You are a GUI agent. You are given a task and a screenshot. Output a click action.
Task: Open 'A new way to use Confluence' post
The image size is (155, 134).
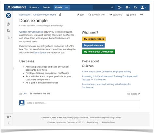tap(107, 71)
